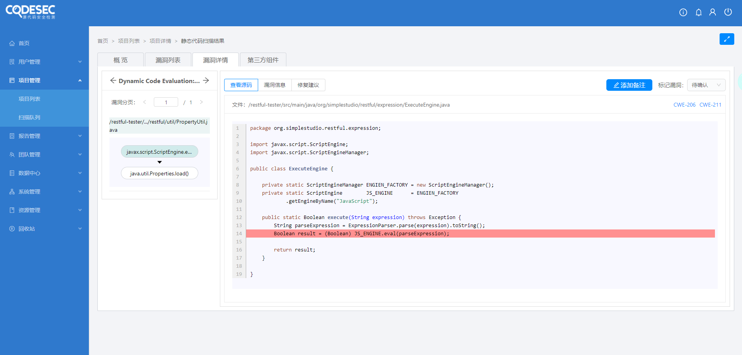Image resolution: width=742 pixels, height=355 pixels.
Task: Open the CWE-206 link
Action: 684,105
